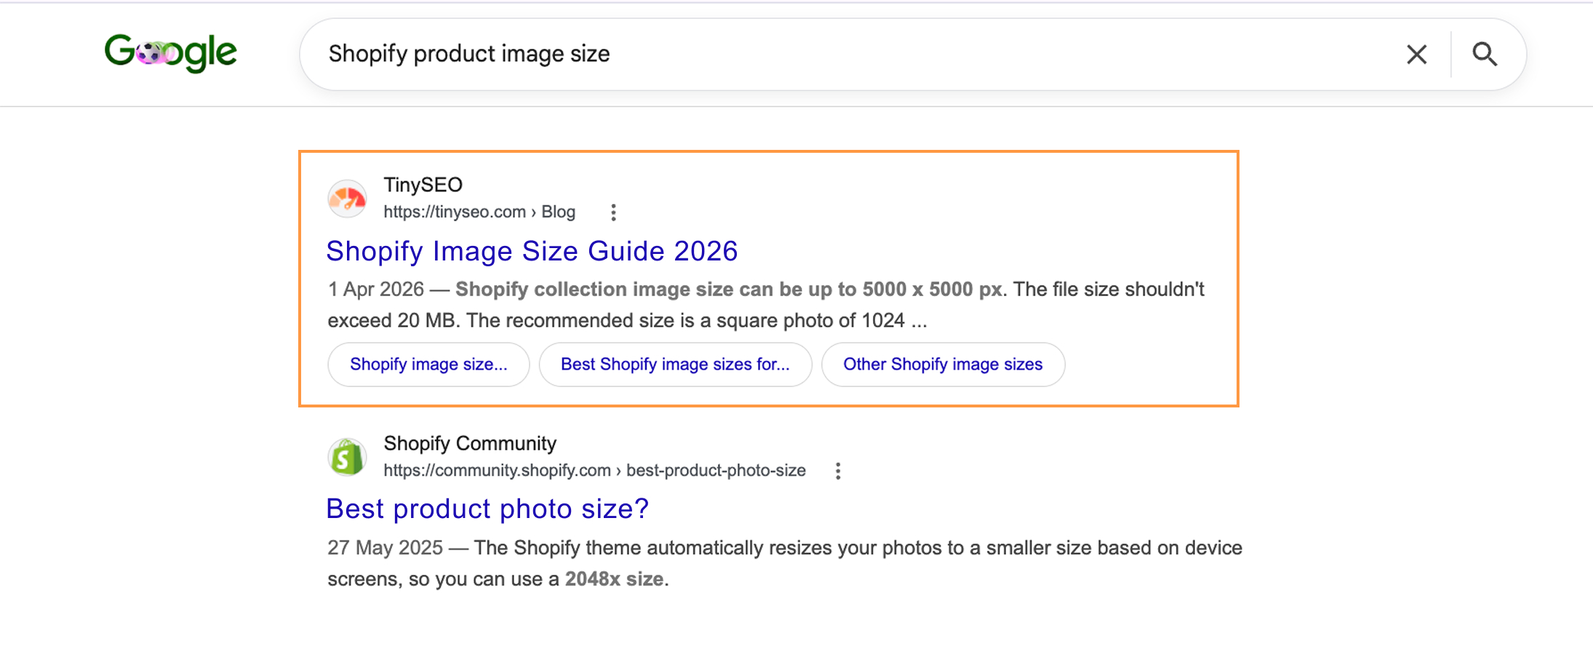Click the 'https://tinyseo.com › Blog' URL

click(x=479, y=212)
